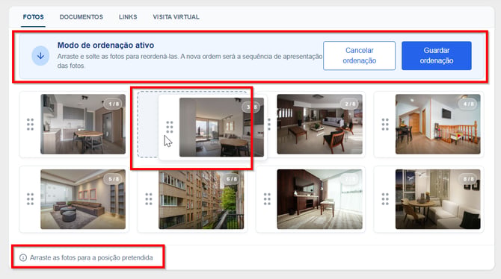This screenshot has width=501, height=279.
Task: Open the LINKS tab
Action: pos(128,17)
